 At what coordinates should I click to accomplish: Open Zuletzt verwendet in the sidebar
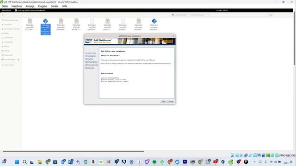[11, 20]
